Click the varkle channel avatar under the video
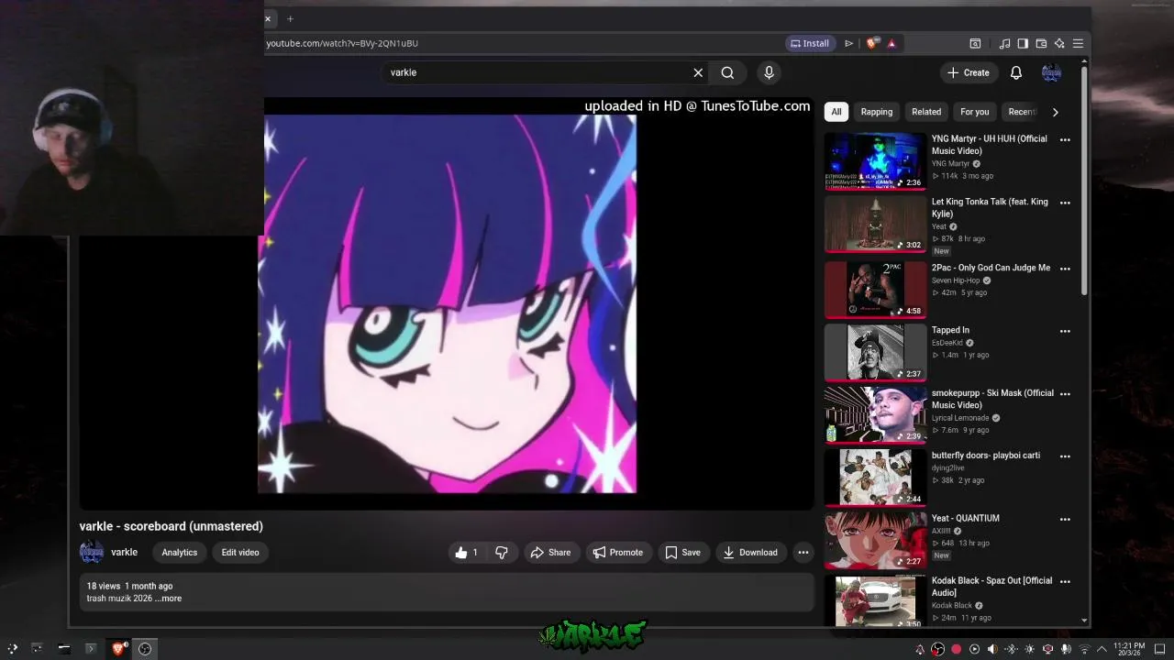This screenshot has width=1174, height=660. point(92,553)
